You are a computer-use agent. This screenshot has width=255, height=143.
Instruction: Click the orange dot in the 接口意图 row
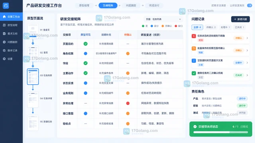128,114
